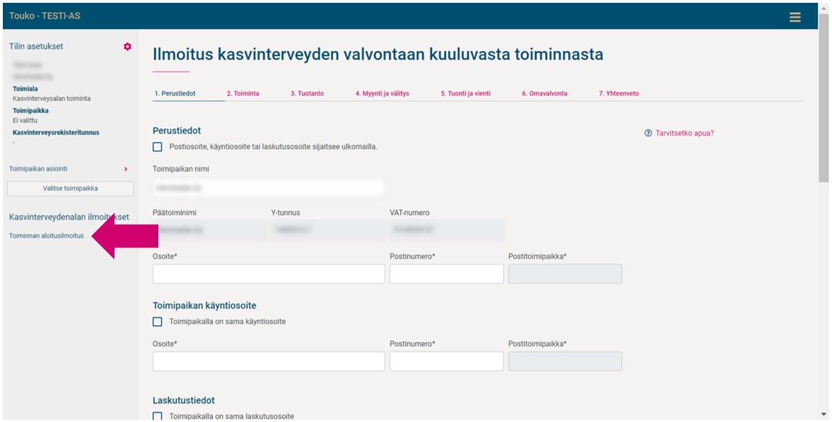Click the Tarvitsetko apua? link
Screen dimensions: 832x422
[x=684, y=133]
